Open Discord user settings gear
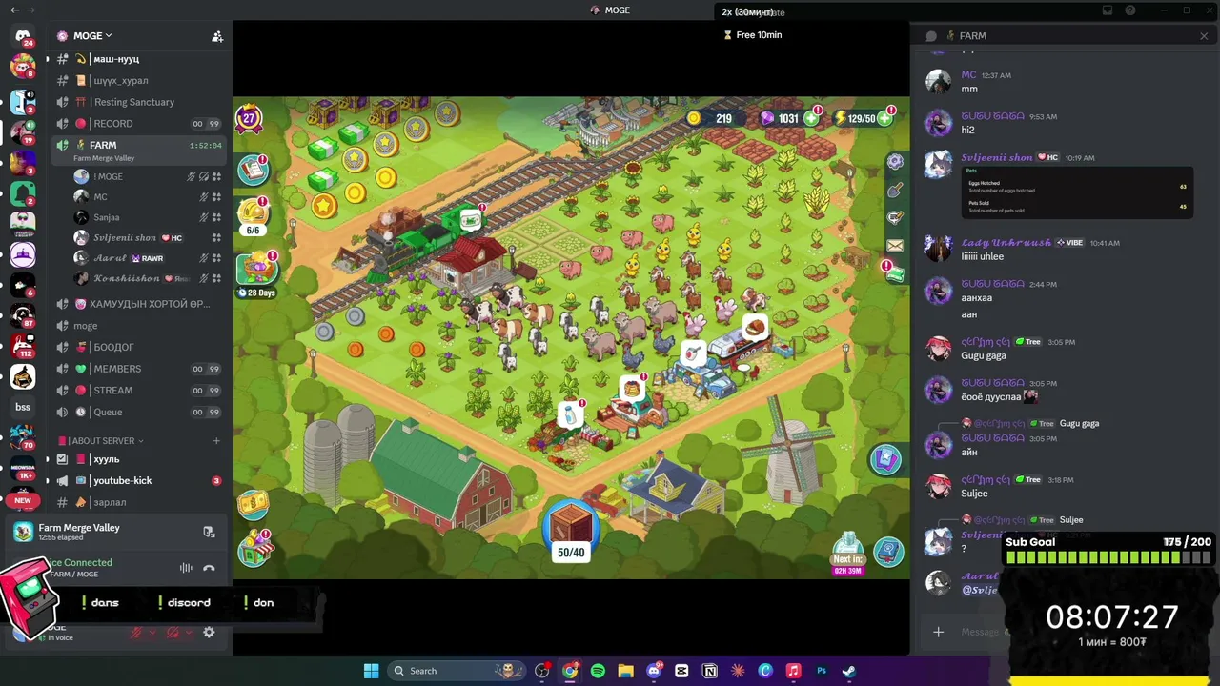1220x686 pixels. pos(209,632)
